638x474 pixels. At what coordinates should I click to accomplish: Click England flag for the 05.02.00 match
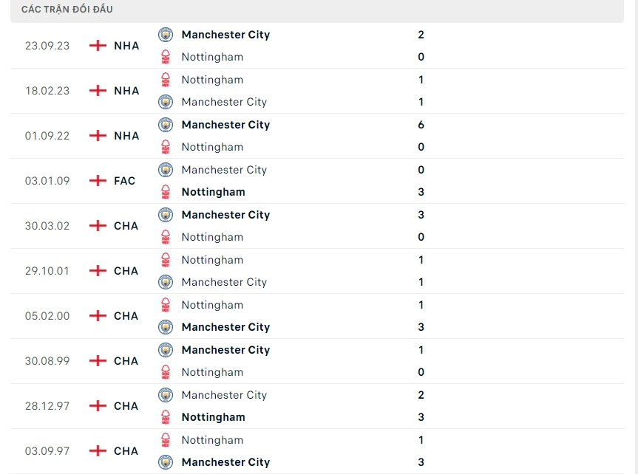pos(98,316)
